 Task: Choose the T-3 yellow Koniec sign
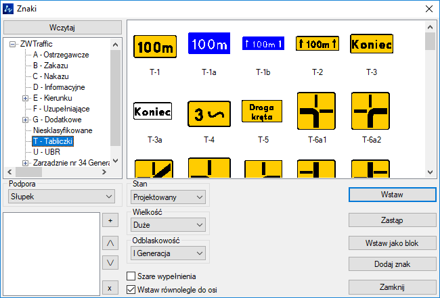point(372,44)
